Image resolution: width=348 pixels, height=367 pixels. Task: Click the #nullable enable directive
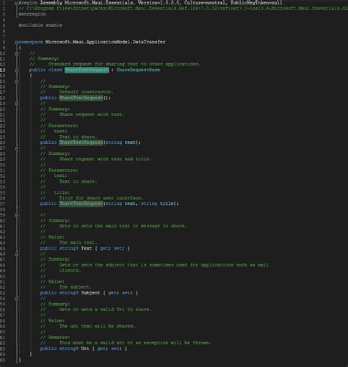pyautogui.click(x=40, y=25)
